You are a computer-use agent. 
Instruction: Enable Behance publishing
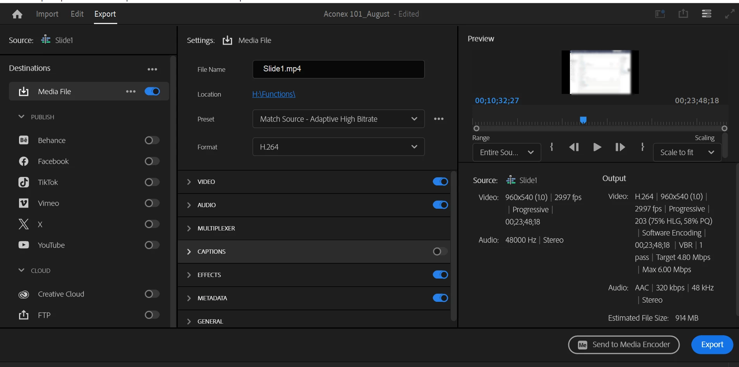point(152,140)
